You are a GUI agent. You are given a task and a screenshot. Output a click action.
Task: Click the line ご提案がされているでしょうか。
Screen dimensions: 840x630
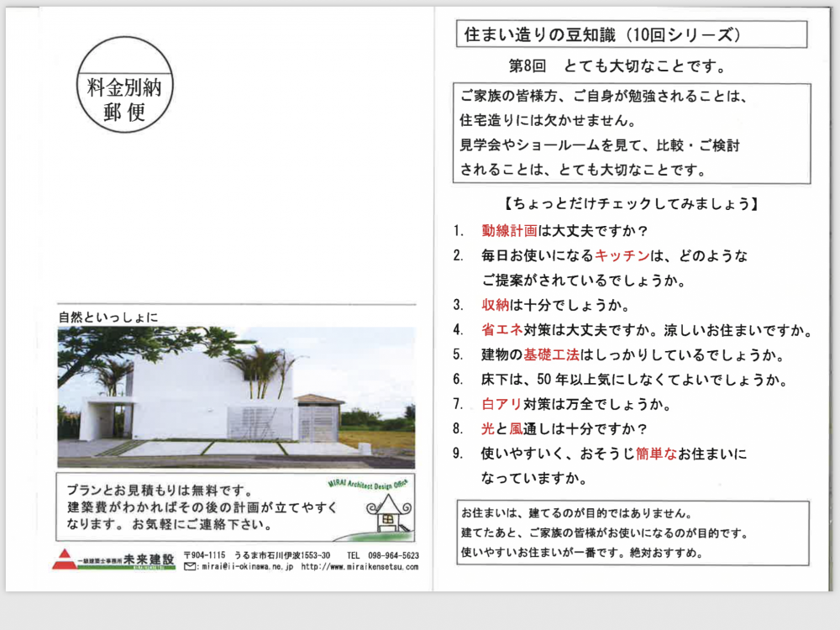pyautogui.click(x=584, y=281)
